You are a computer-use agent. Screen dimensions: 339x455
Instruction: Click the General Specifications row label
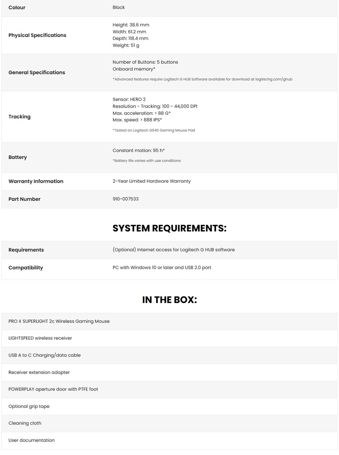tap(37, 72)
